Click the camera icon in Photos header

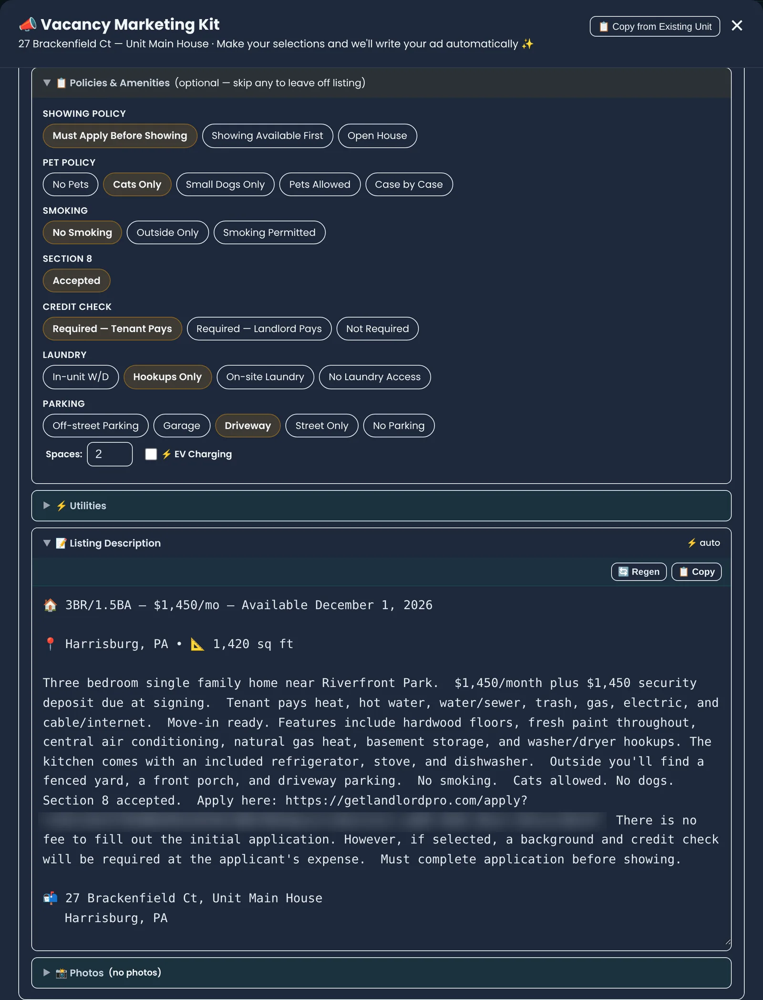pos(62,973)
